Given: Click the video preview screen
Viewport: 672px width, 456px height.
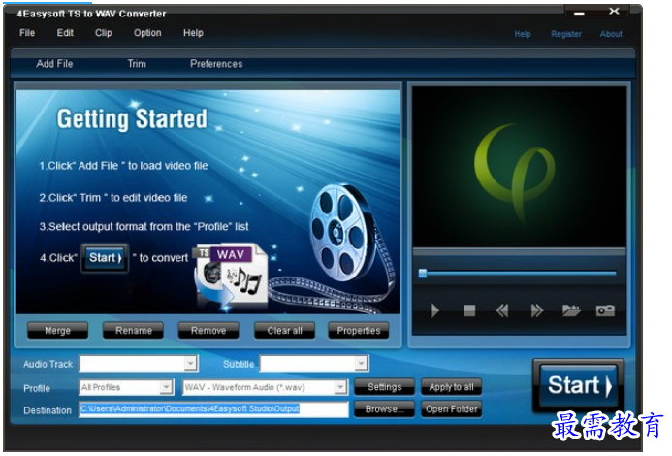Looking at the screenshot, I should tap(519, 167).
